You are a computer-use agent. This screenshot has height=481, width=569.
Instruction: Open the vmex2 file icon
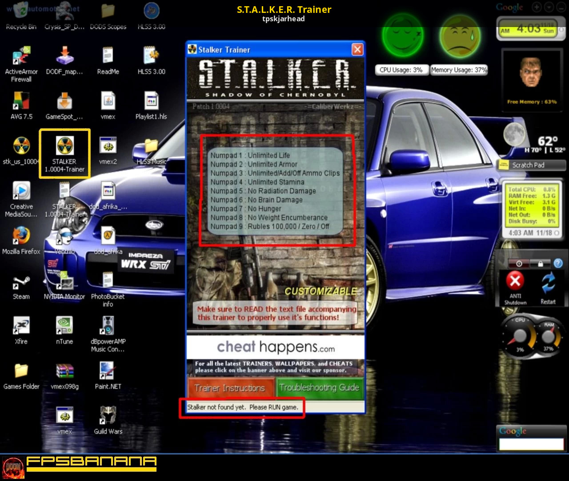pyautogui.click(x=108, y=151)
